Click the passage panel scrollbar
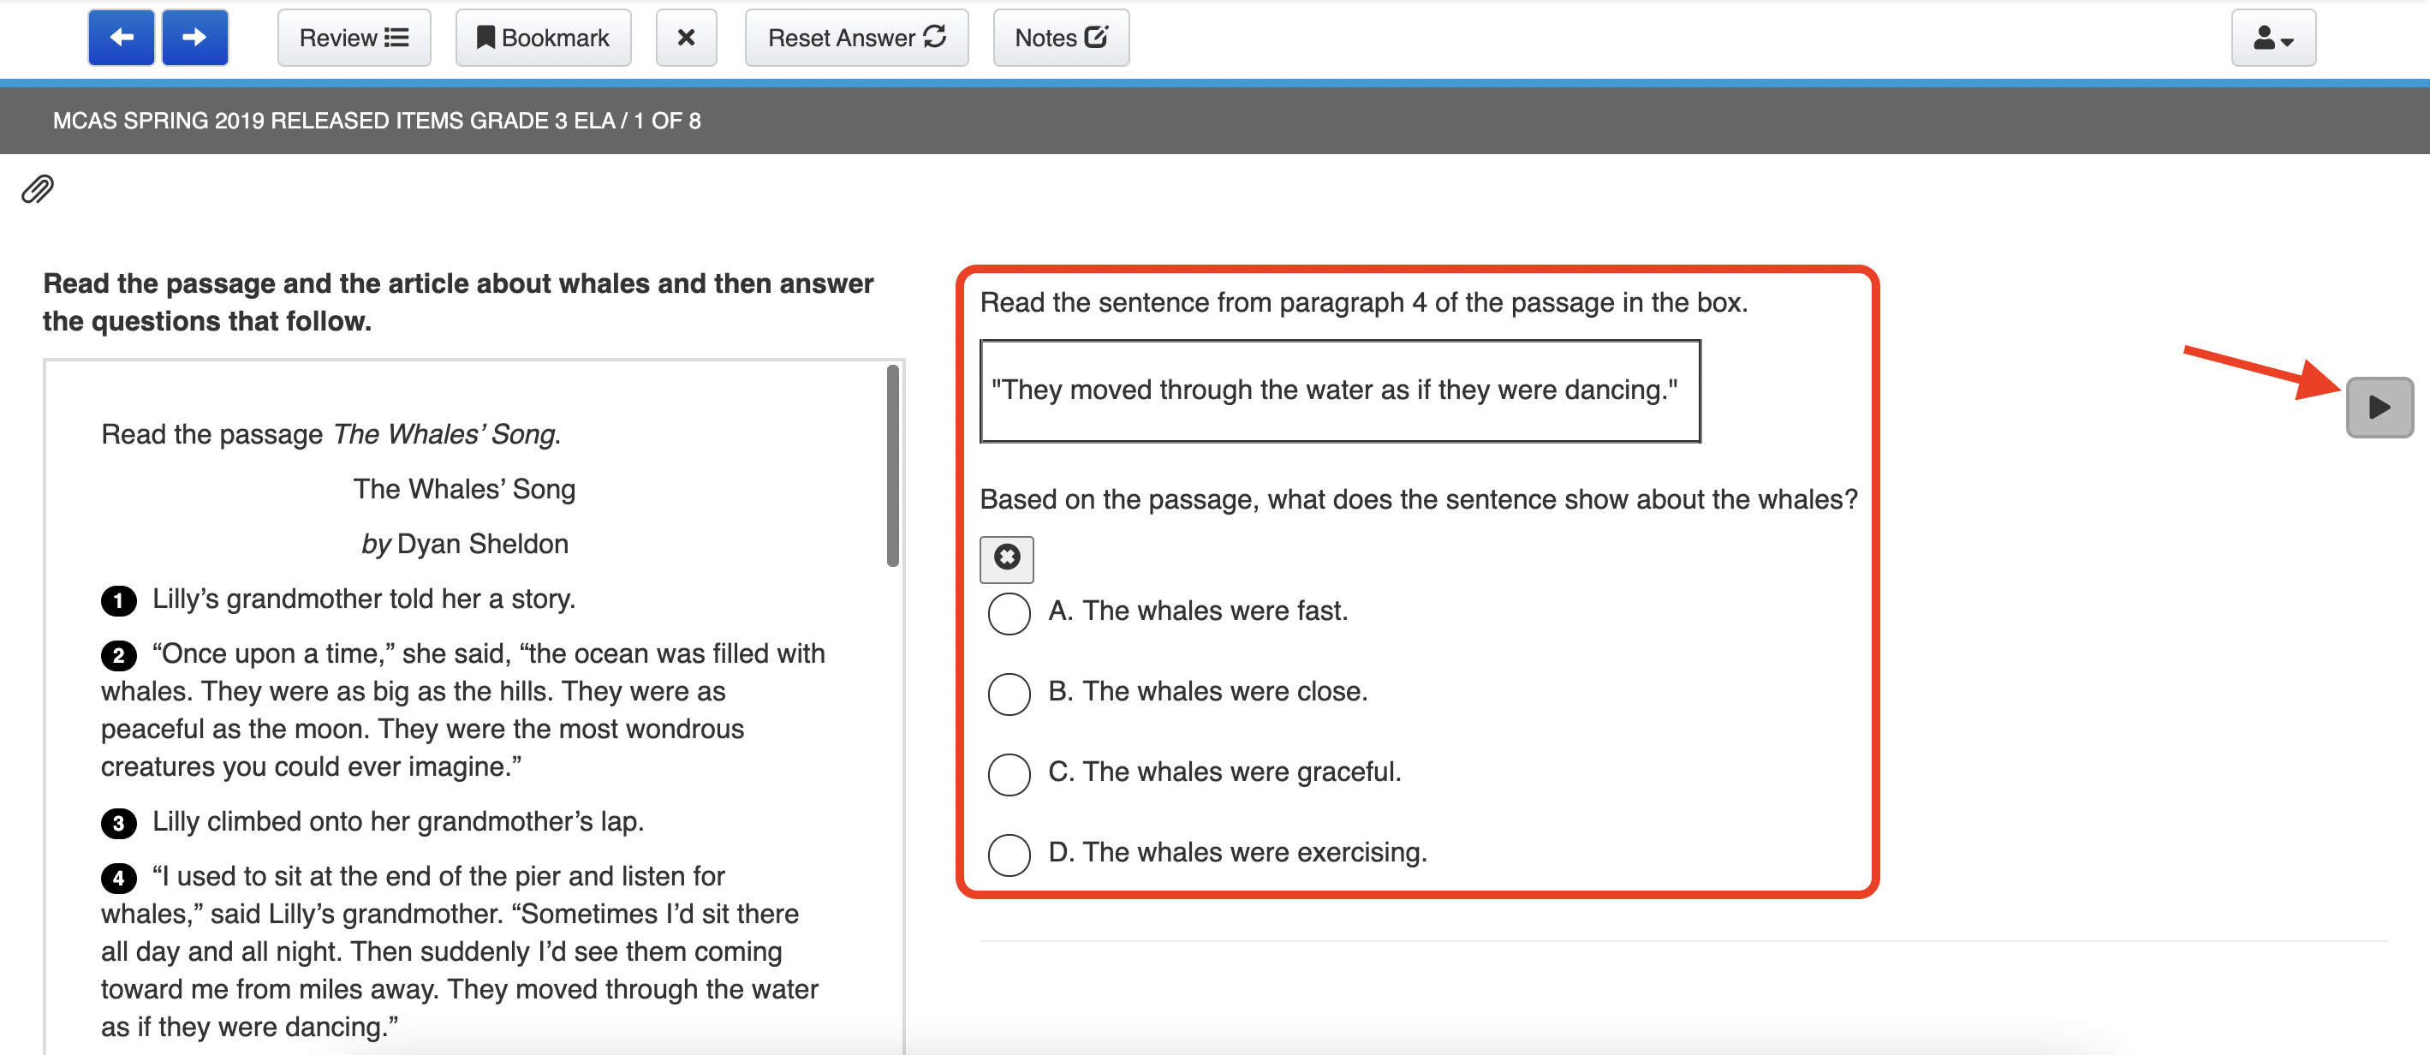Image resolution: width=2430 pixels, height=1055 pixels. click(x=891, y=467)
